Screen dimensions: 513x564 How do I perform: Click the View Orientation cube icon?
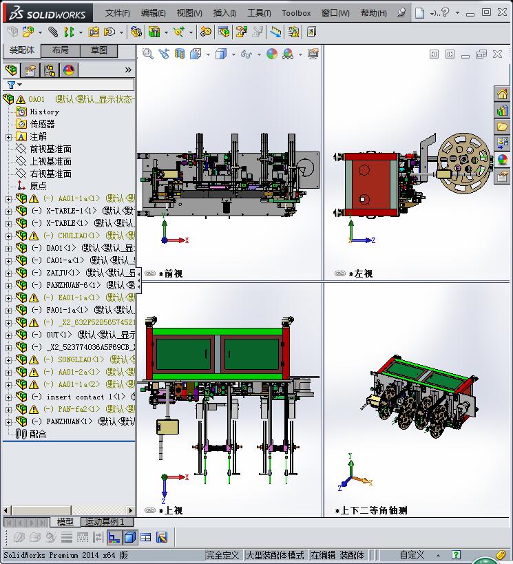[x=196, y=54]
